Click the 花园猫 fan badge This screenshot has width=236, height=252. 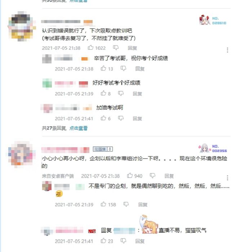click(103, 149)
